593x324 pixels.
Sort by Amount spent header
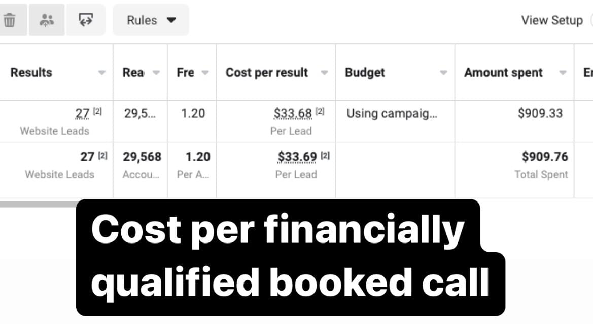pos(503,72)
